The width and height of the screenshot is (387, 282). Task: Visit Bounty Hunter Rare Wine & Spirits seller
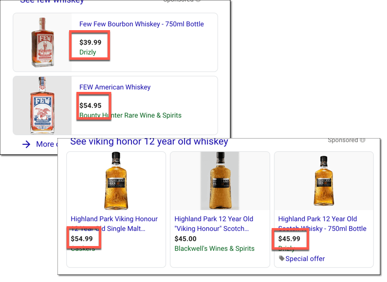pyautogui.click(x=130, y=115)
